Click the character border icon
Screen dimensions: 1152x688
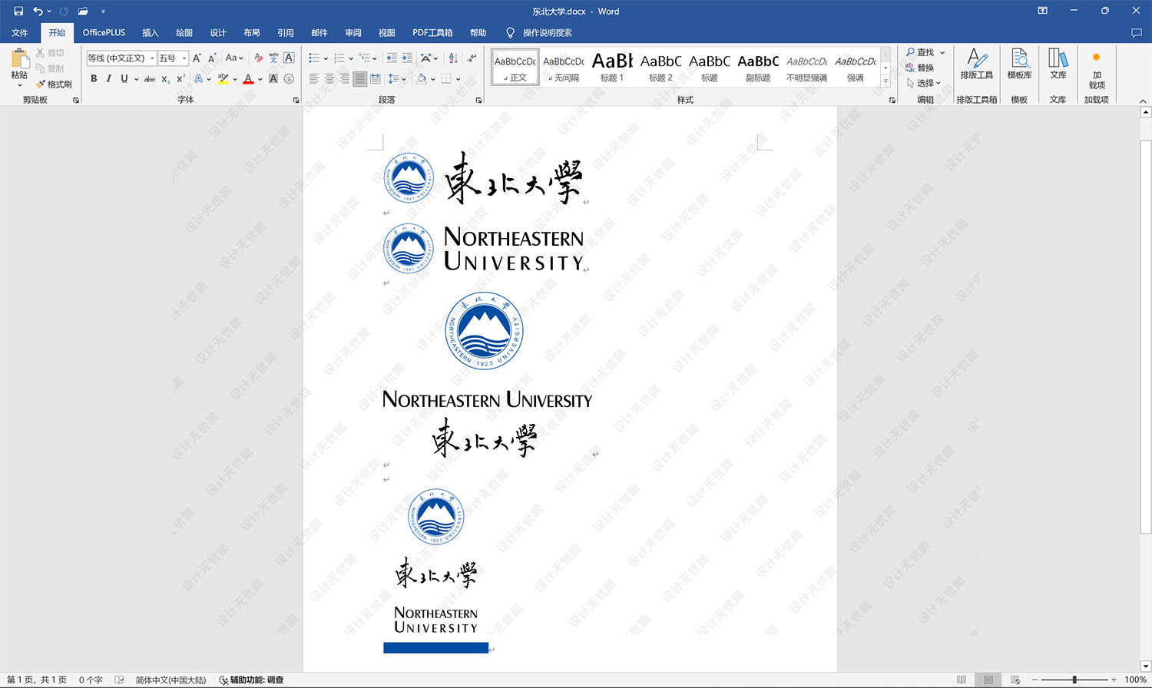(x=289, y=58)
